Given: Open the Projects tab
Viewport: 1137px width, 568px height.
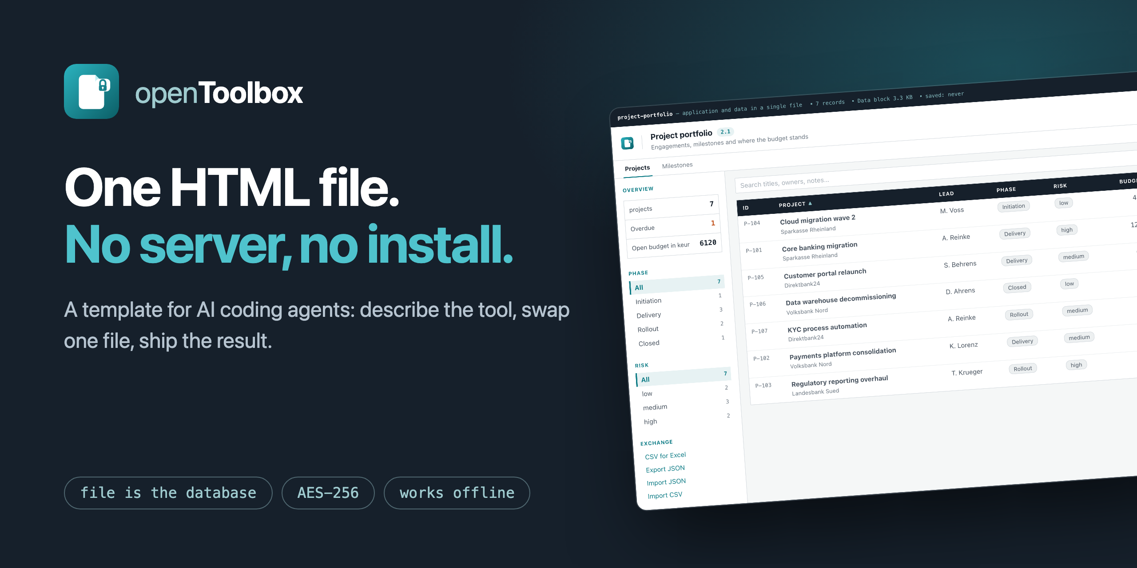Looking at the screenshot, I should (637, 168).
